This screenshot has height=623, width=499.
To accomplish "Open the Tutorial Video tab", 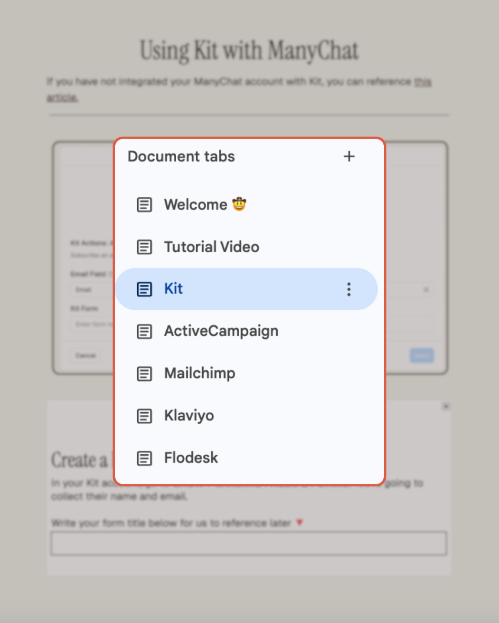I will (x=211, y=247).
